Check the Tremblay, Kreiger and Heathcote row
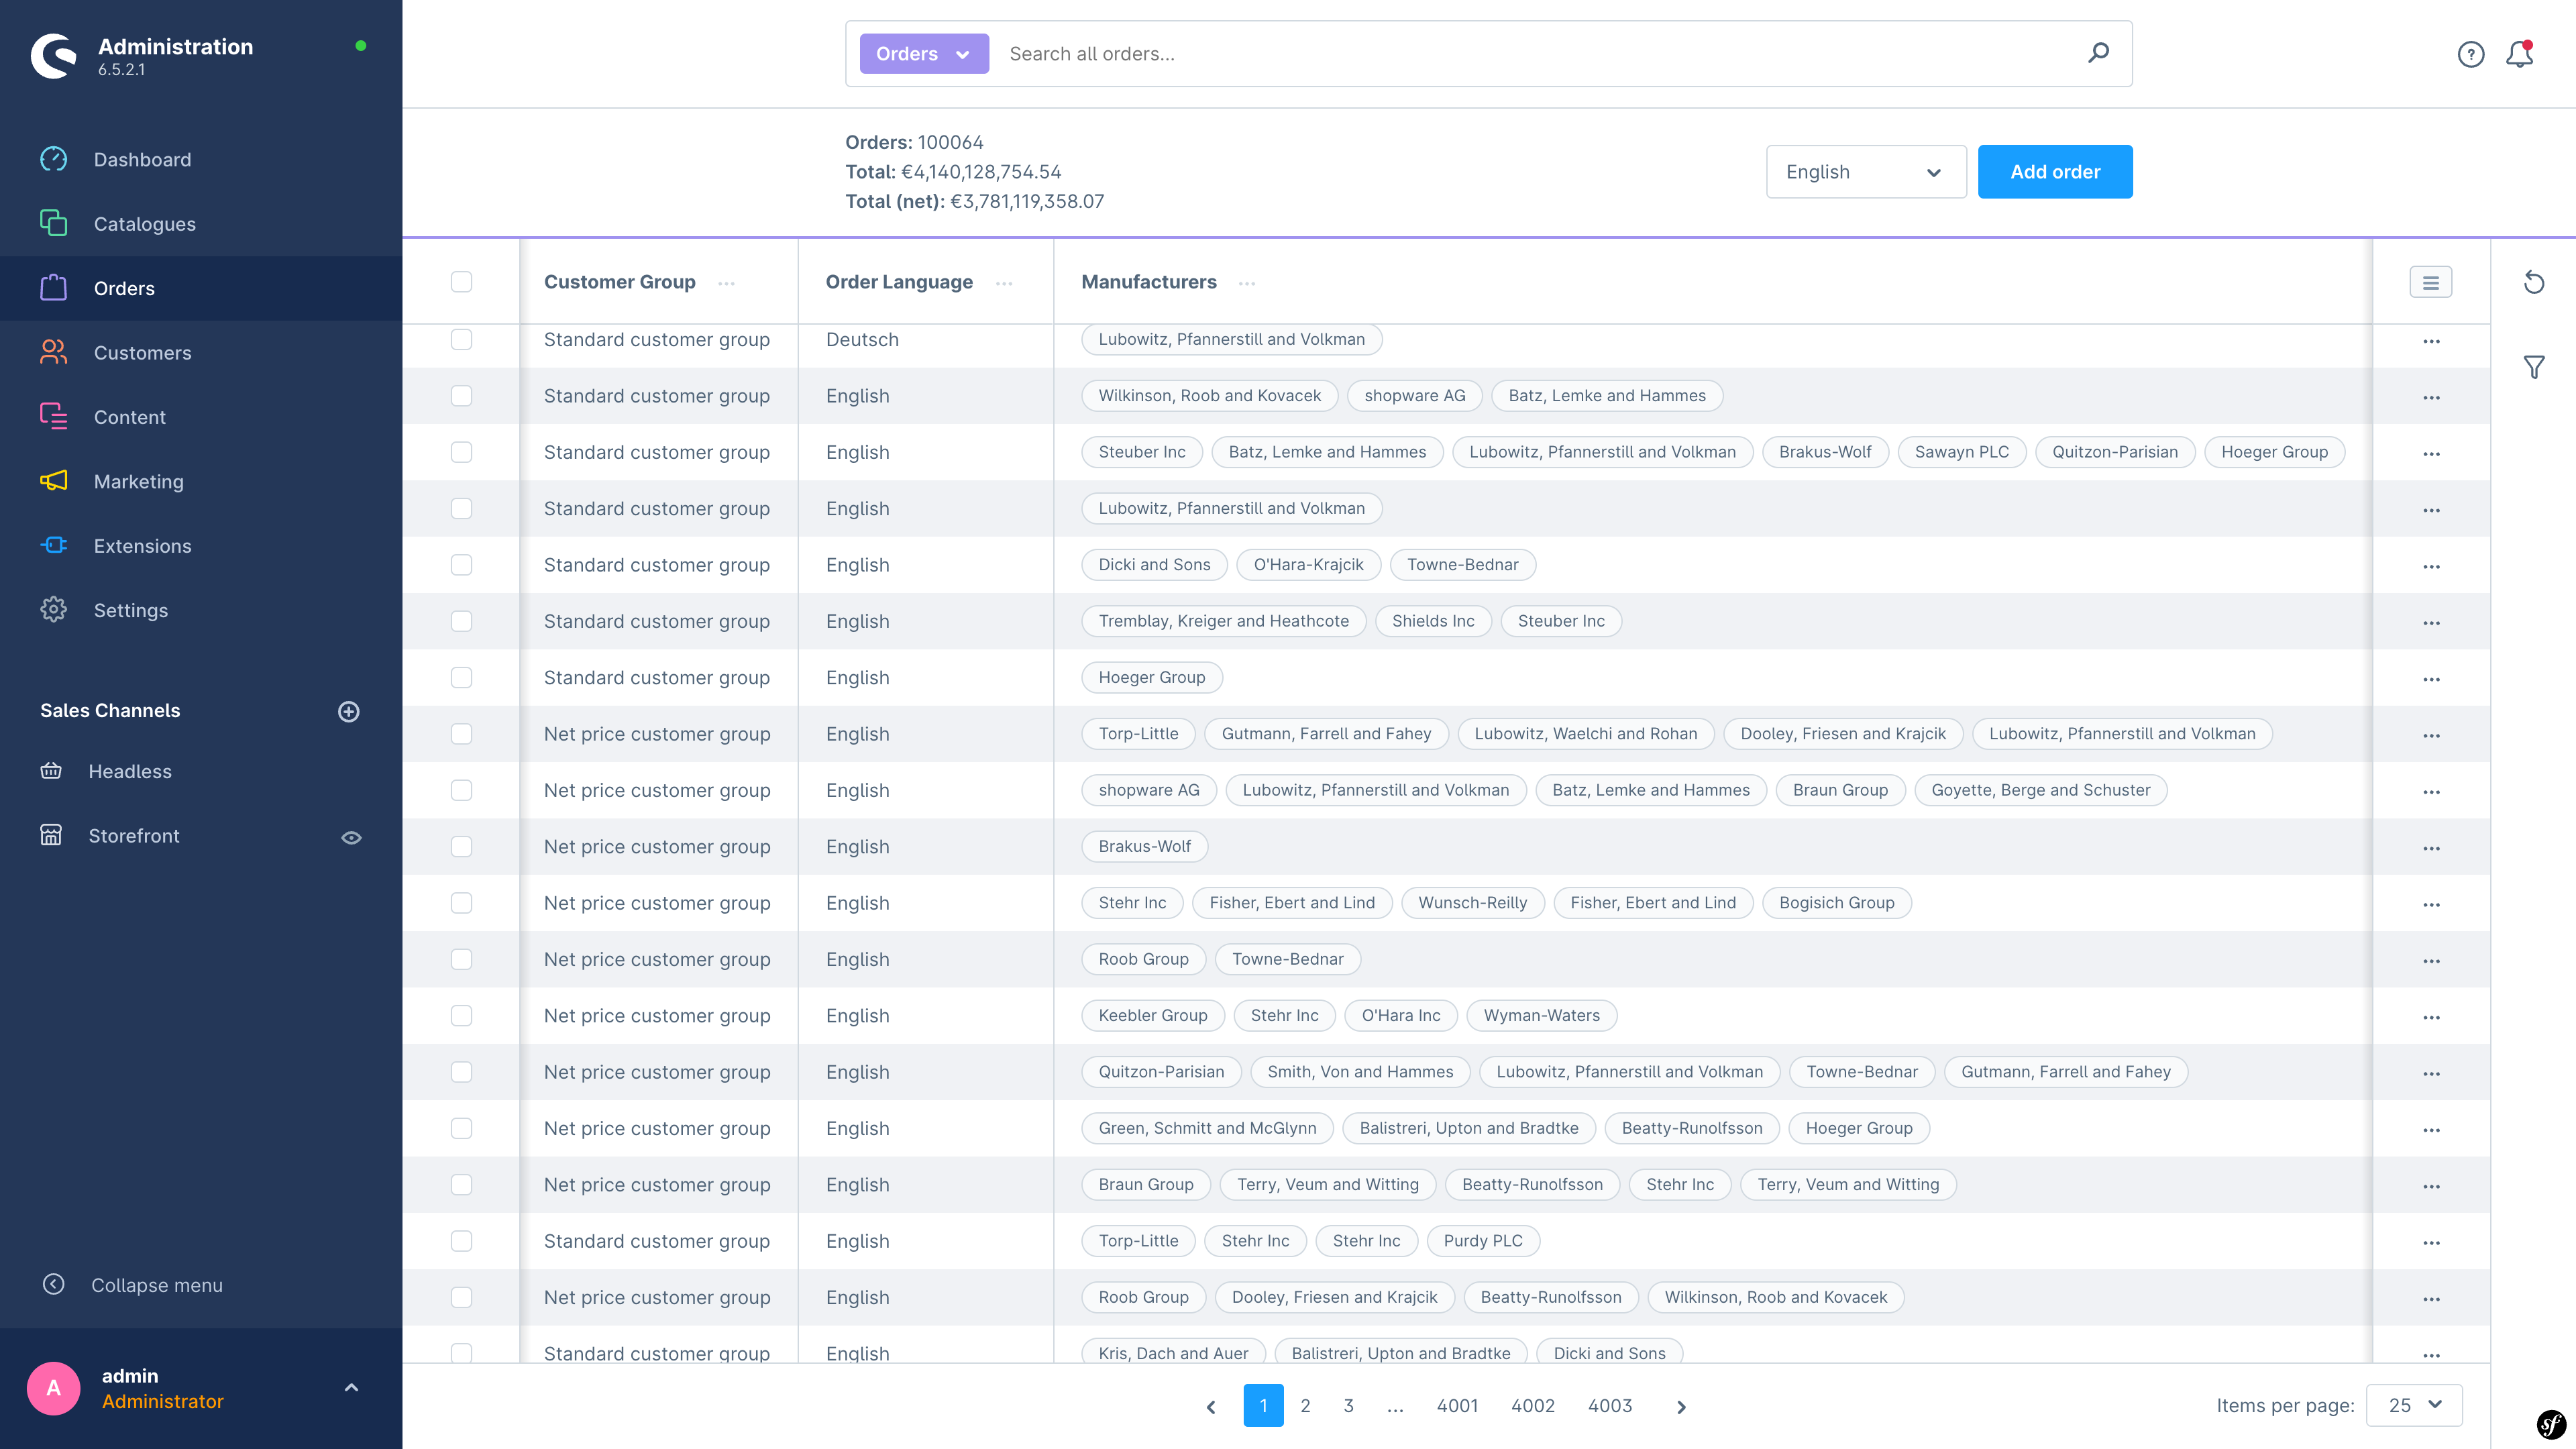Screen dimensions: 2576x1449 point(461,621)
